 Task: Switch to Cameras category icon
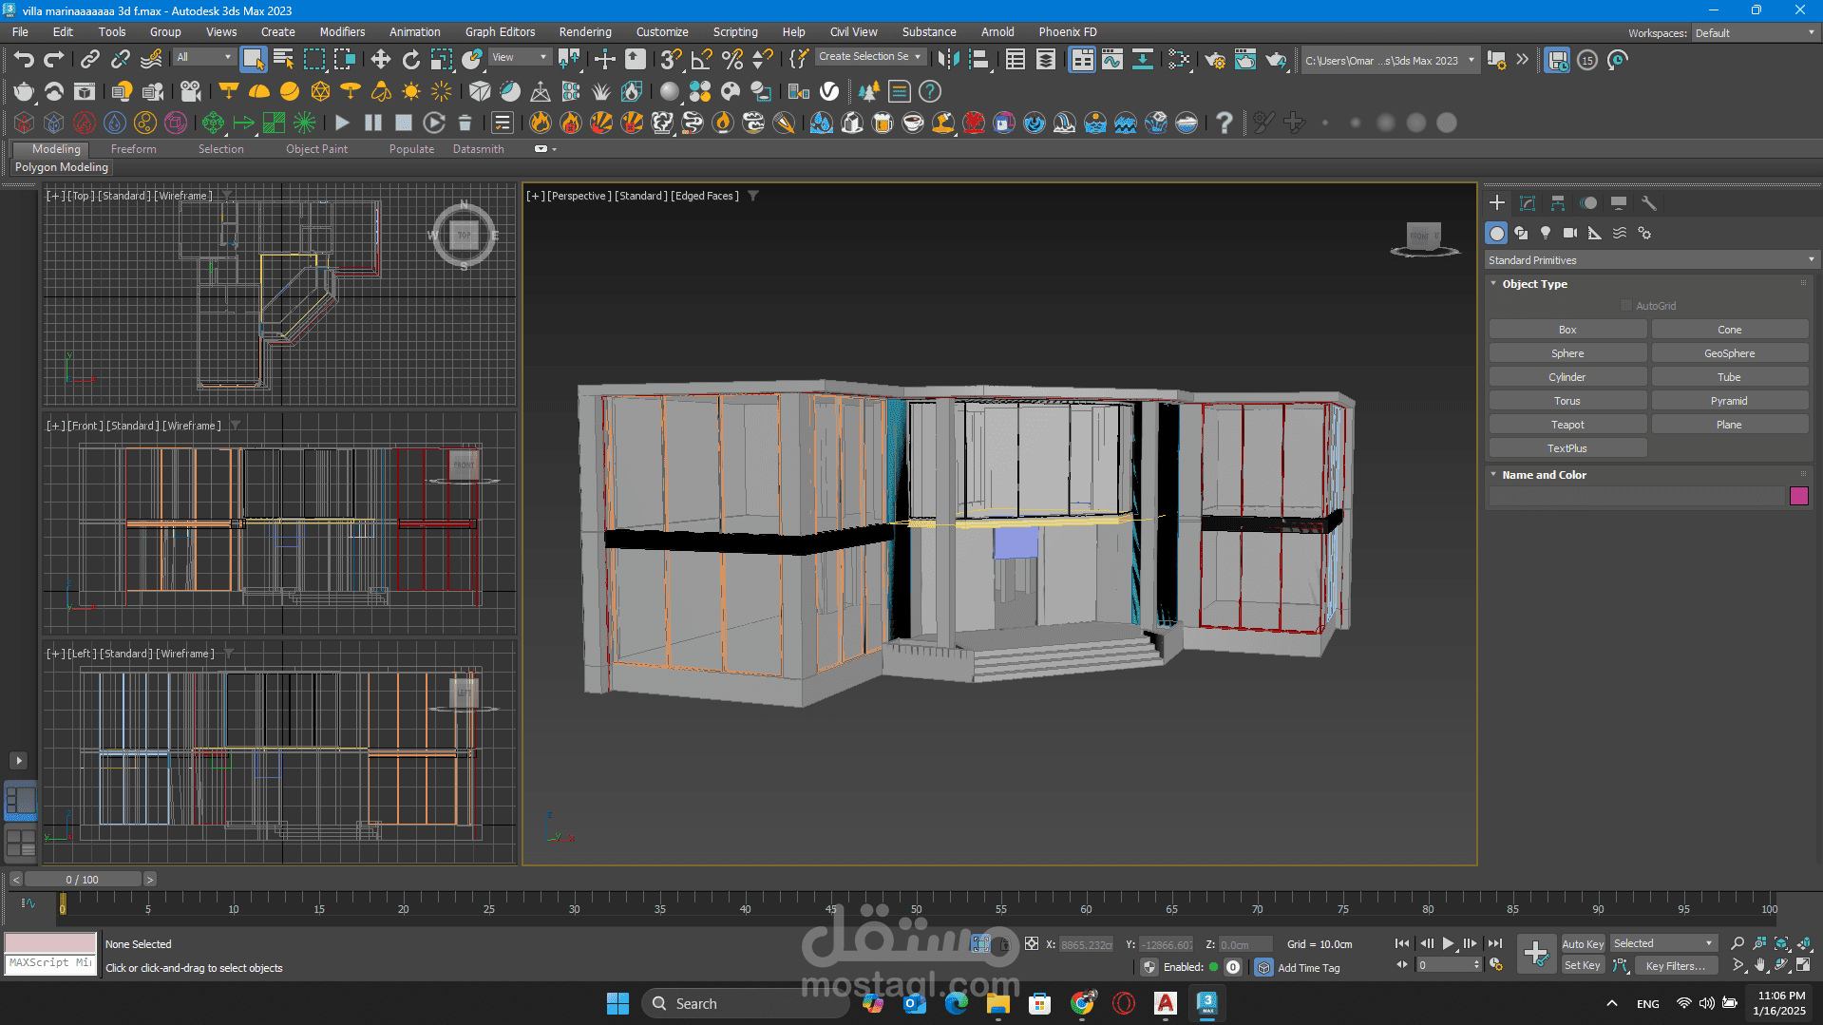[x=1570, y=233]
